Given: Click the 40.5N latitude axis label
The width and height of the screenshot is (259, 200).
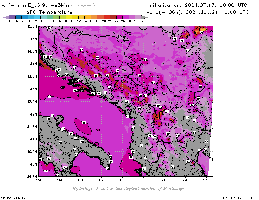Looking at the screenshot, I should (32, 151).
